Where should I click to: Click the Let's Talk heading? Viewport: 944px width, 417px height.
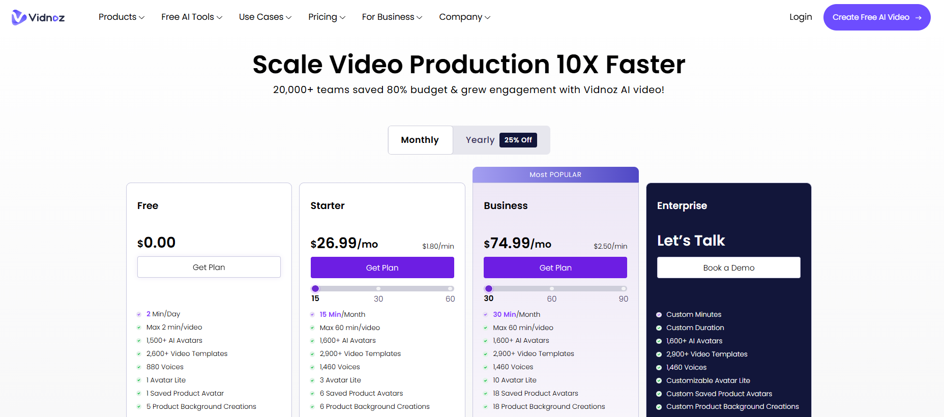[x=691, y=241]
